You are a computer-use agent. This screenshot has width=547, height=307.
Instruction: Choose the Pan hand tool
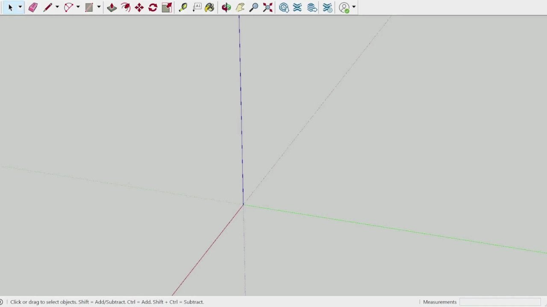(x=240, y=7)
